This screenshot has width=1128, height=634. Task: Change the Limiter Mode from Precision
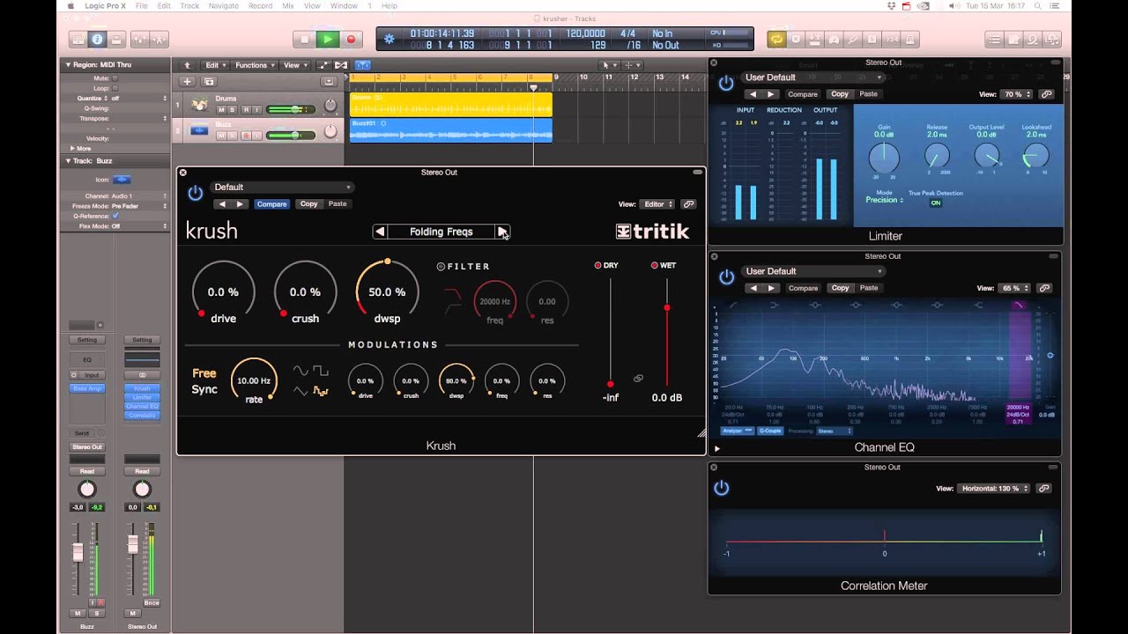coord(884,200)
